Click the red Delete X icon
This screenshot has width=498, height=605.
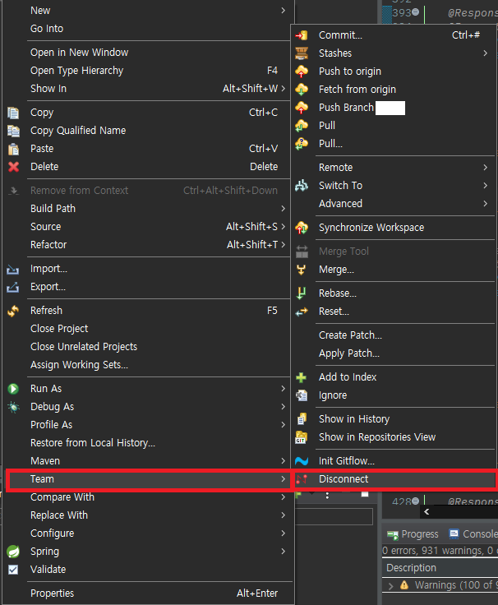coord(13,167)
